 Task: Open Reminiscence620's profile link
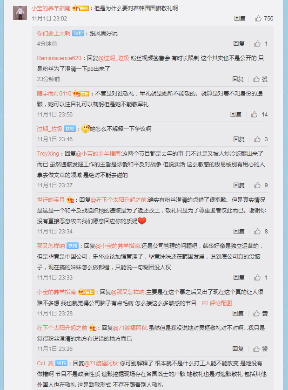[x=59, y=58]
